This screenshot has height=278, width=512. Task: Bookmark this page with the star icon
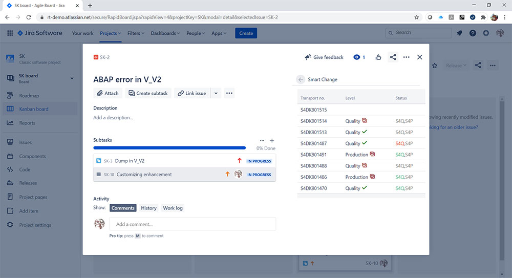416,17
